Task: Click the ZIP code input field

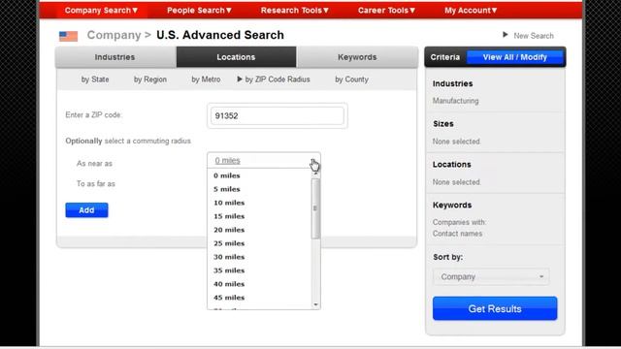Action: click(278, 116)
